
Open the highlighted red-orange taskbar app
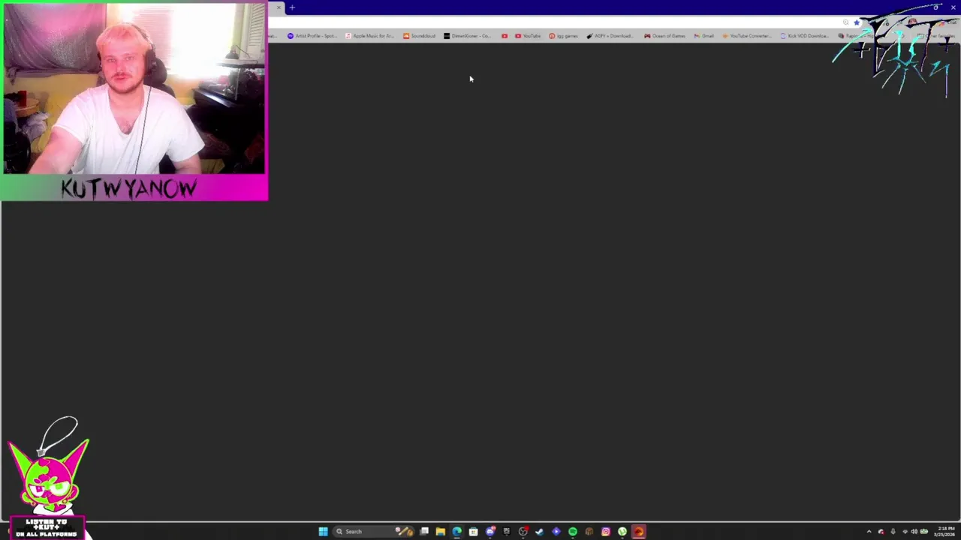pyautogui.click(x=639, y=532)
